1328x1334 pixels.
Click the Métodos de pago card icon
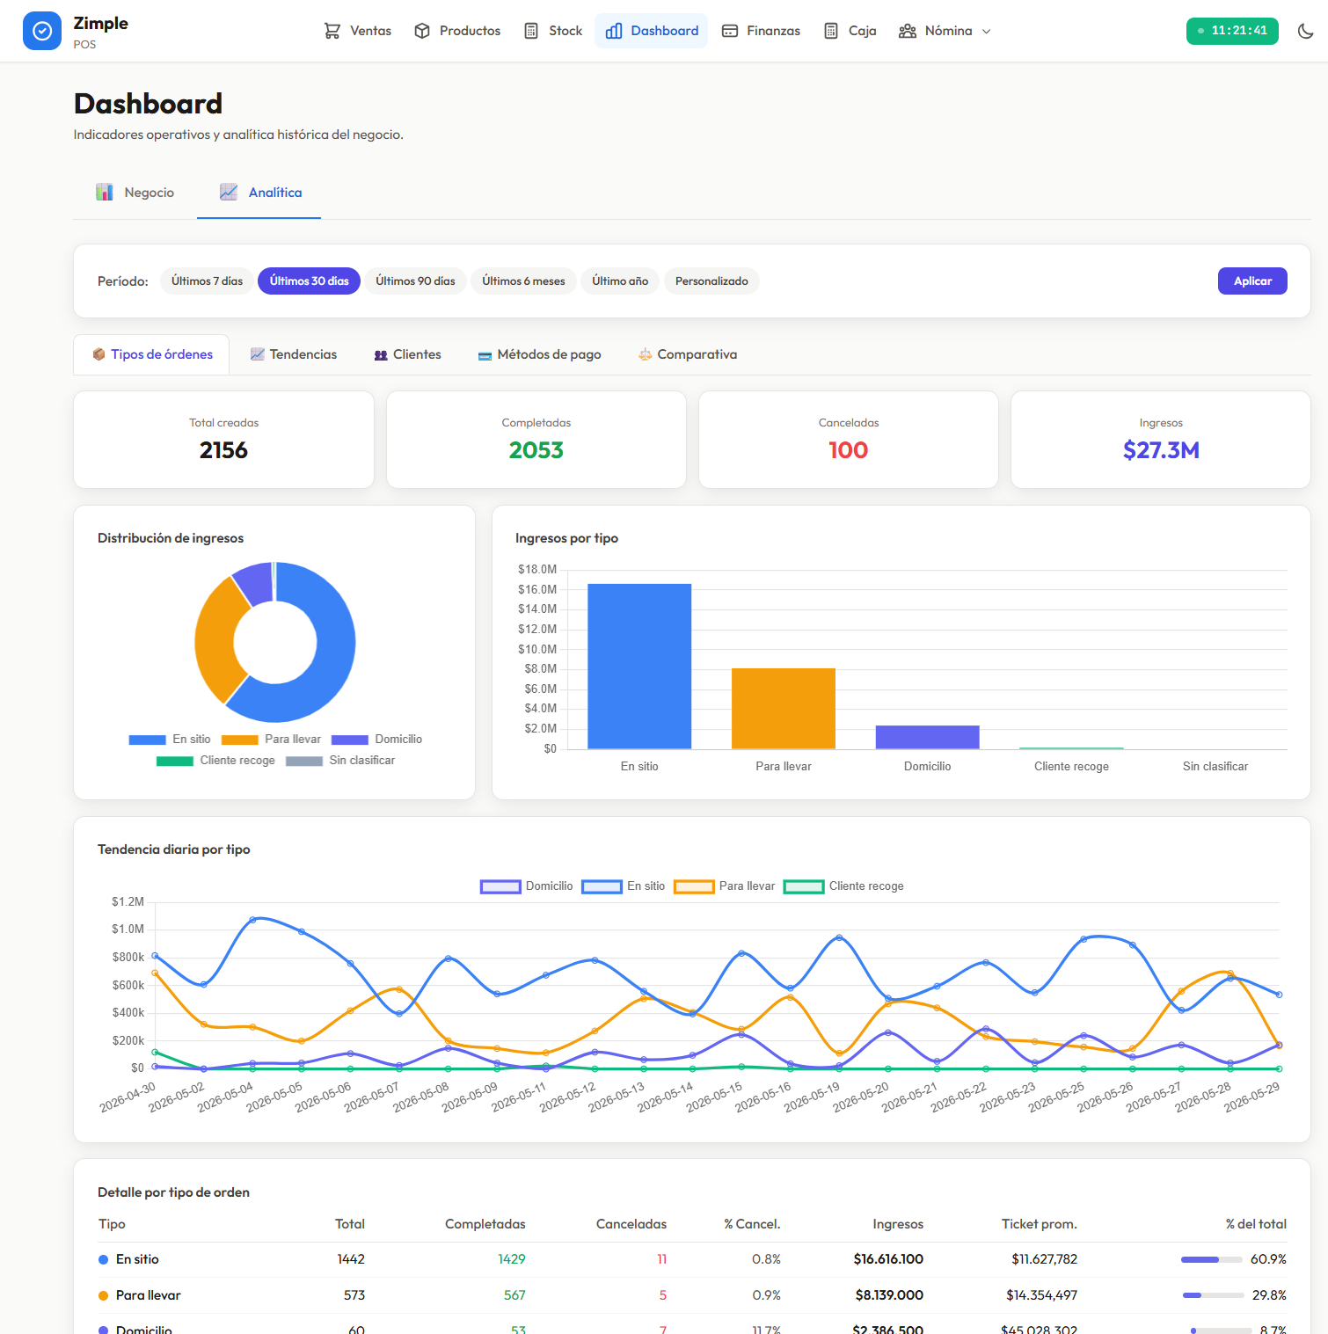pyautogui.click(x=485, y=355)
